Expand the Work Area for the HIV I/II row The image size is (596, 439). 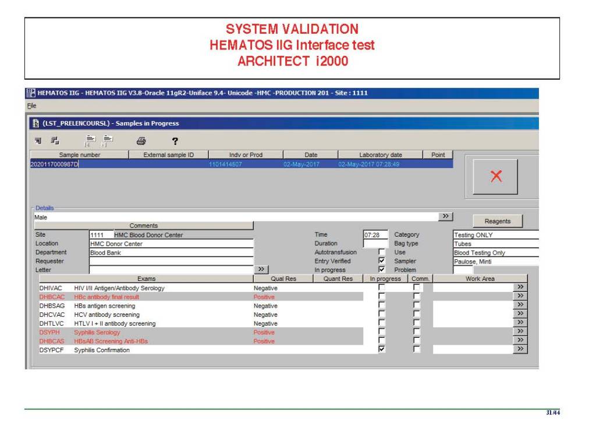point(520,287)
